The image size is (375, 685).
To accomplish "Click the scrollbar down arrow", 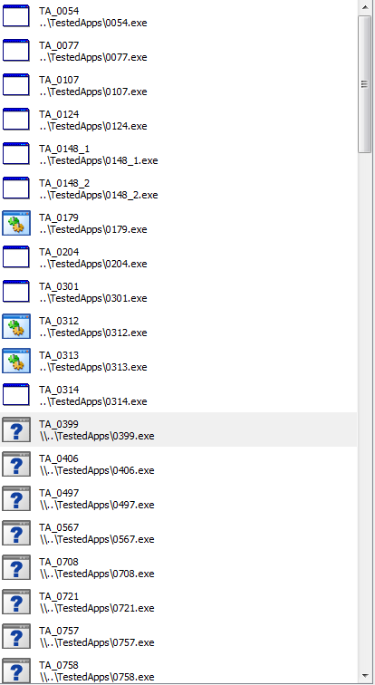I will tap(365, 676).
